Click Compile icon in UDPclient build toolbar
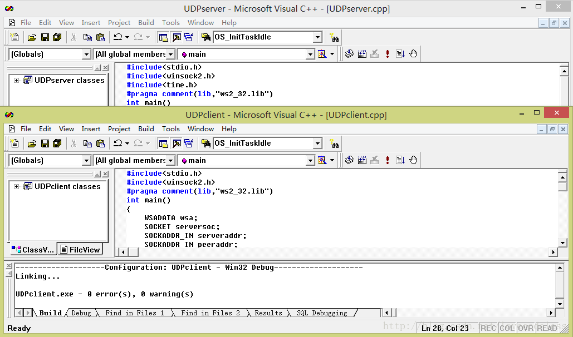Image resolution: width=573 pixels, height=337 pixels. (x=349, y=160)
